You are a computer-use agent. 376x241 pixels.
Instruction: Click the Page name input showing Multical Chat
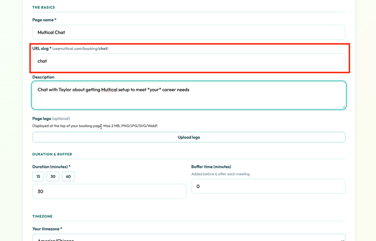188,32
